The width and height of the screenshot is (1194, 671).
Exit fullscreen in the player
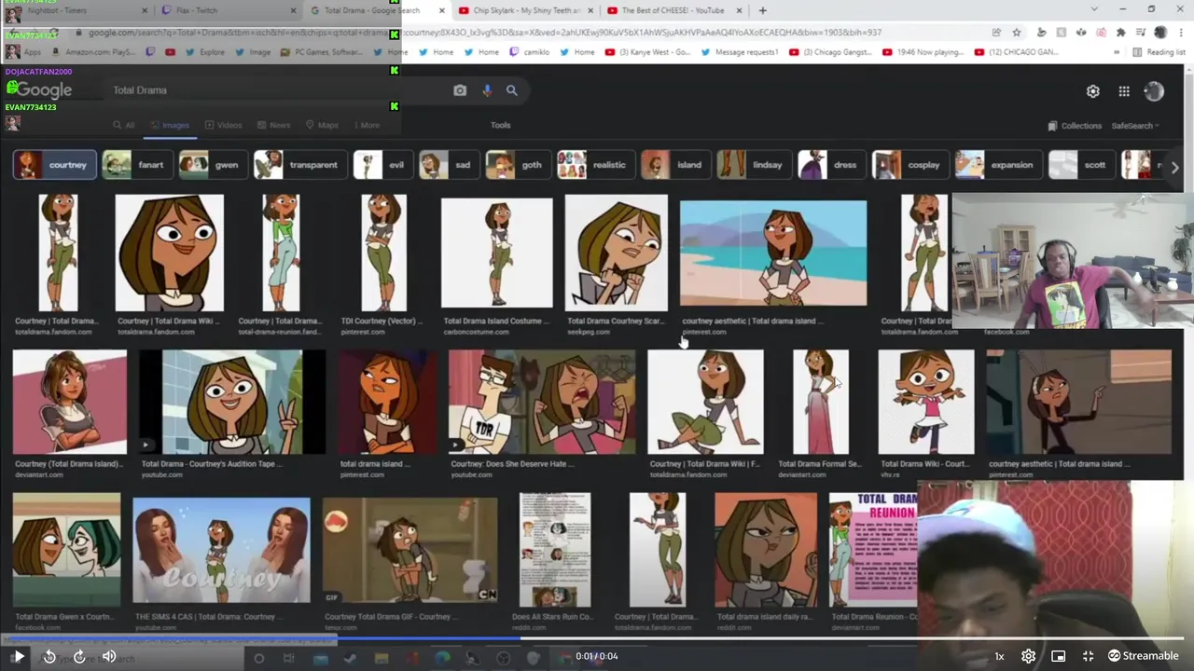[x=1088, y=656]
